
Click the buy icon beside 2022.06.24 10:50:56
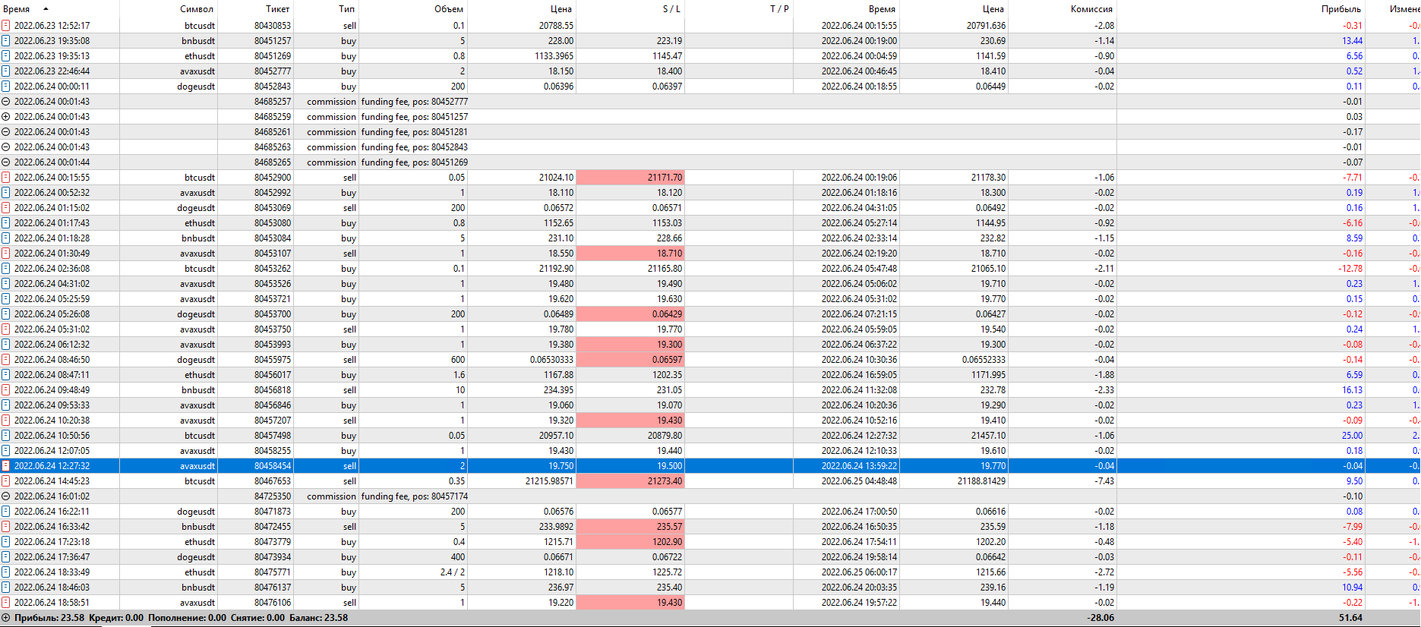6,435
